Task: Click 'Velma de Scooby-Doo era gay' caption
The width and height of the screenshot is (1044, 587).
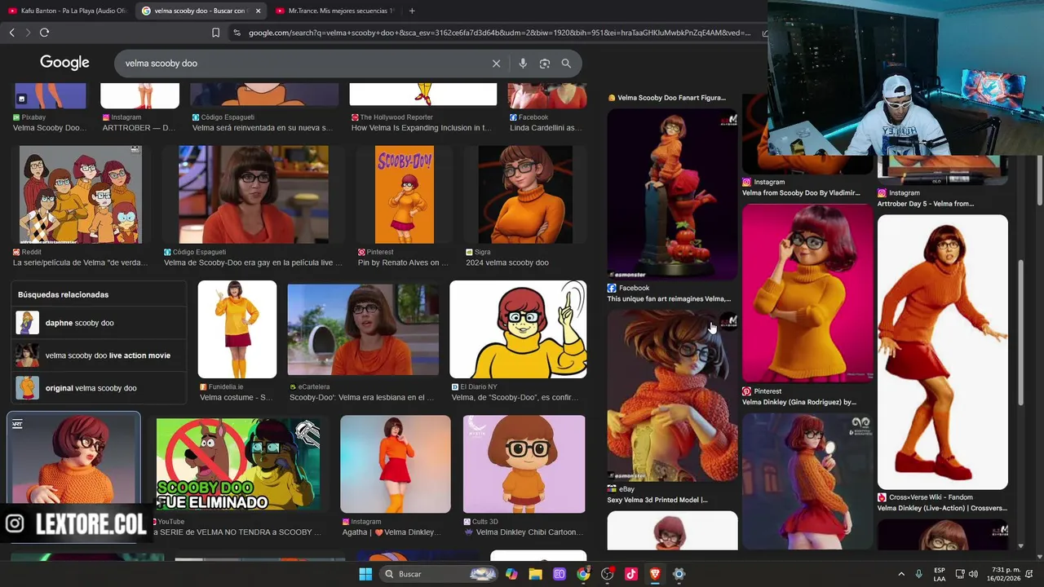Action: coord(254,263)
